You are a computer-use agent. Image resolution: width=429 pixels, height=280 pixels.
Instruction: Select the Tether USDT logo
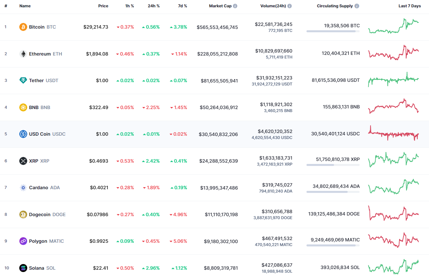pyautogui.click(x=23, y=80)
